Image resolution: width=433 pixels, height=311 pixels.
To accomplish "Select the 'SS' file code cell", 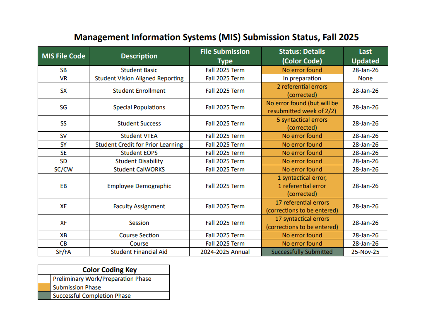I will (x=63, y=123).
